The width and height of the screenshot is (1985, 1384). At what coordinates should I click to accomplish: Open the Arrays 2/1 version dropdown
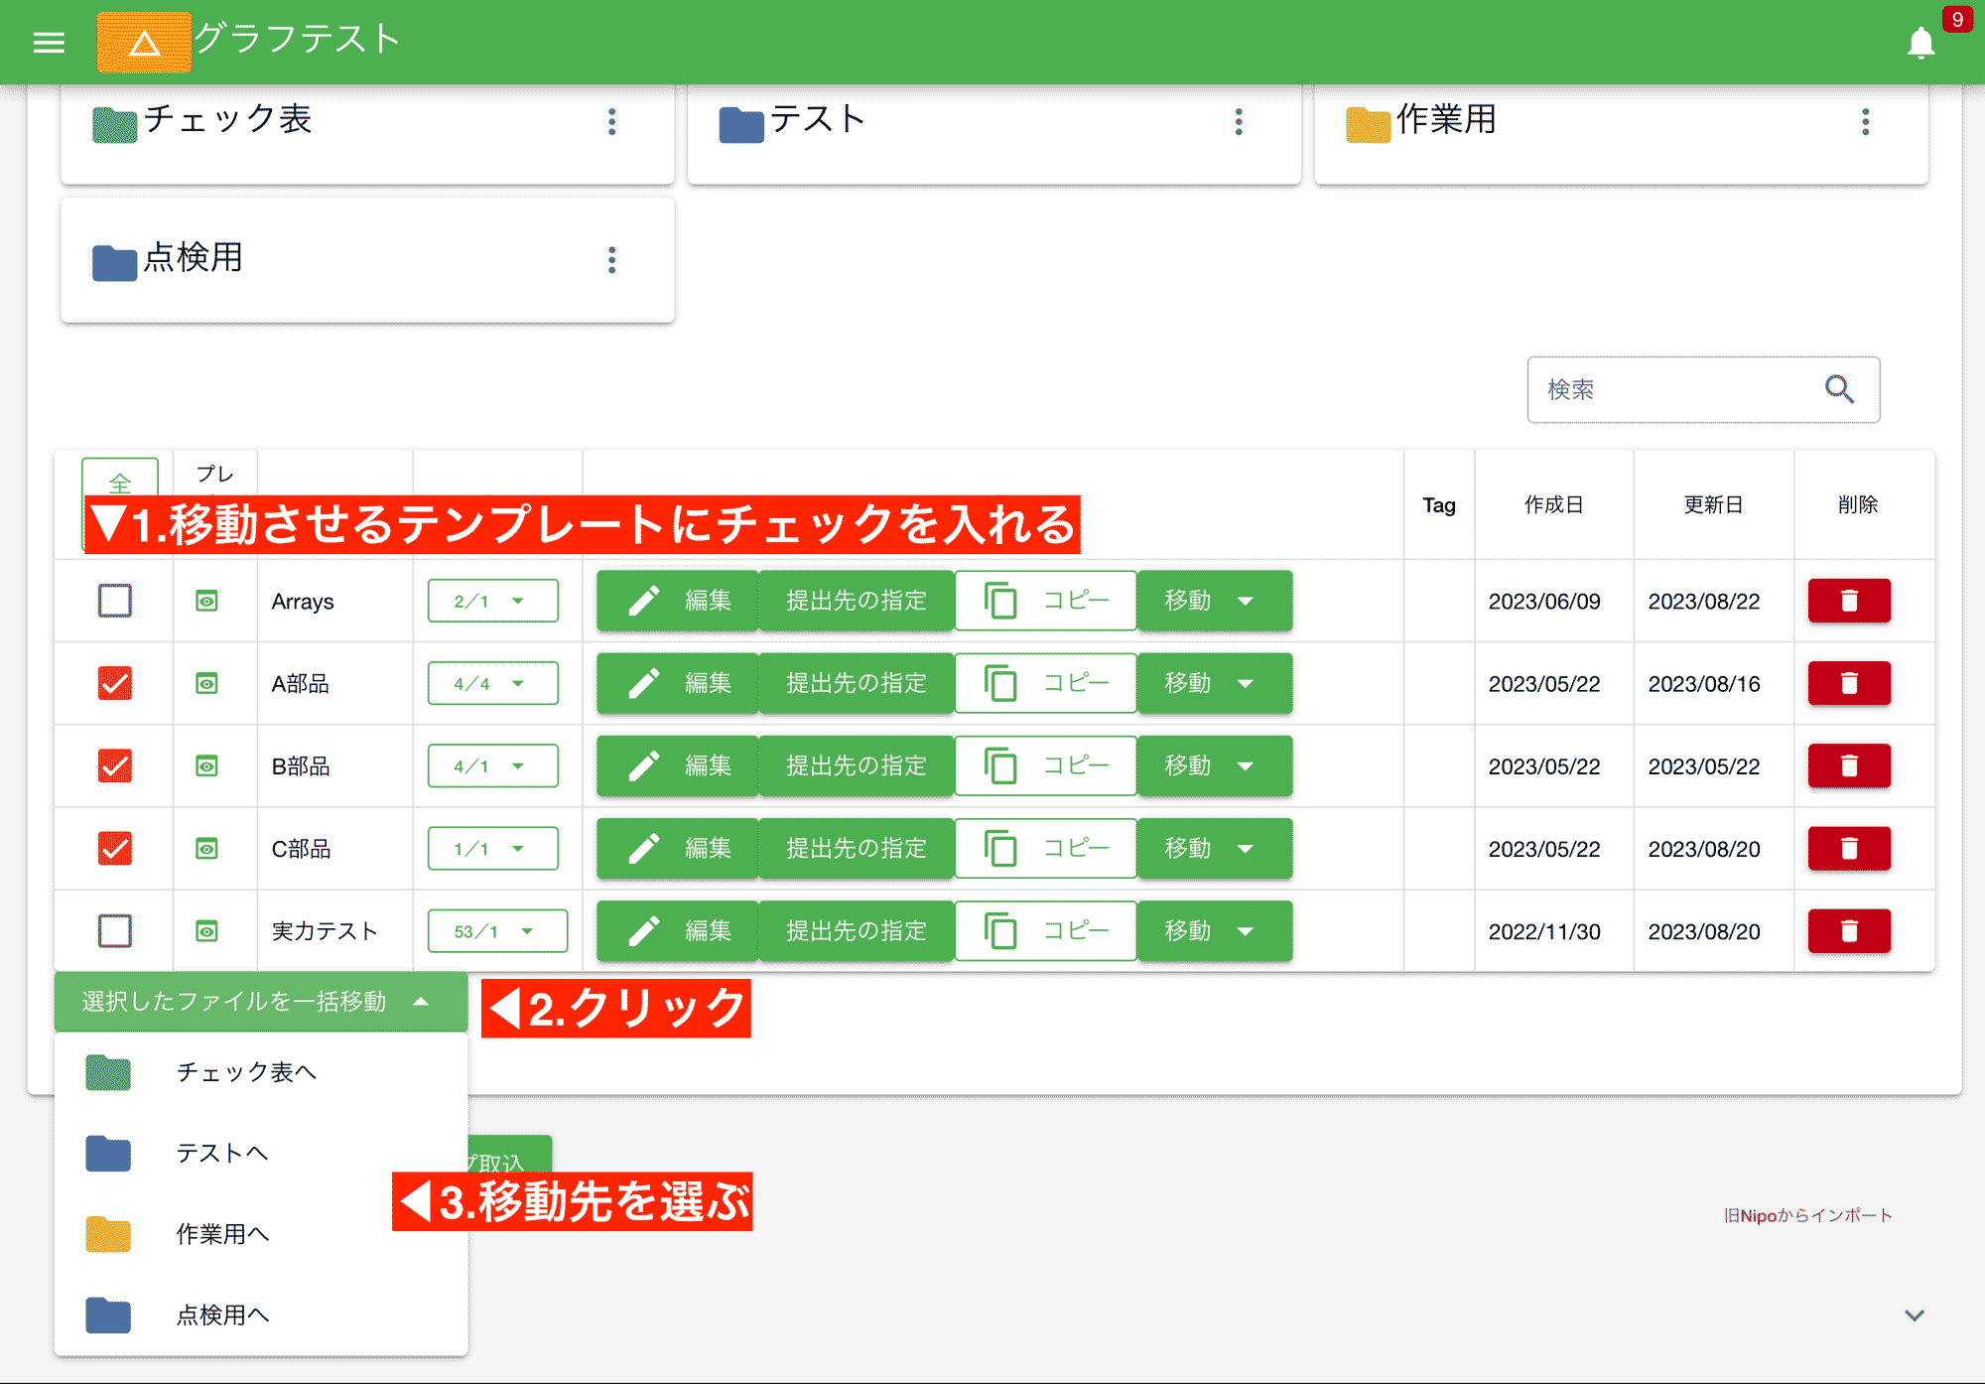493,601
